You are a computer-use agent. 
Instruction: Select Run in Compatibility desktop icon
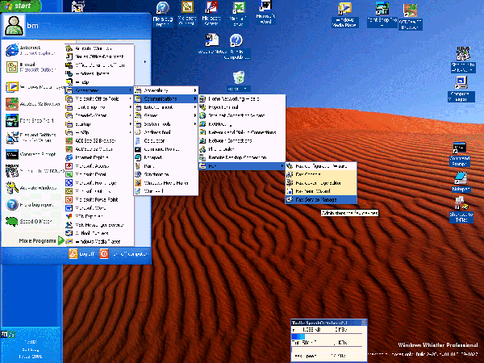point(236,47)
